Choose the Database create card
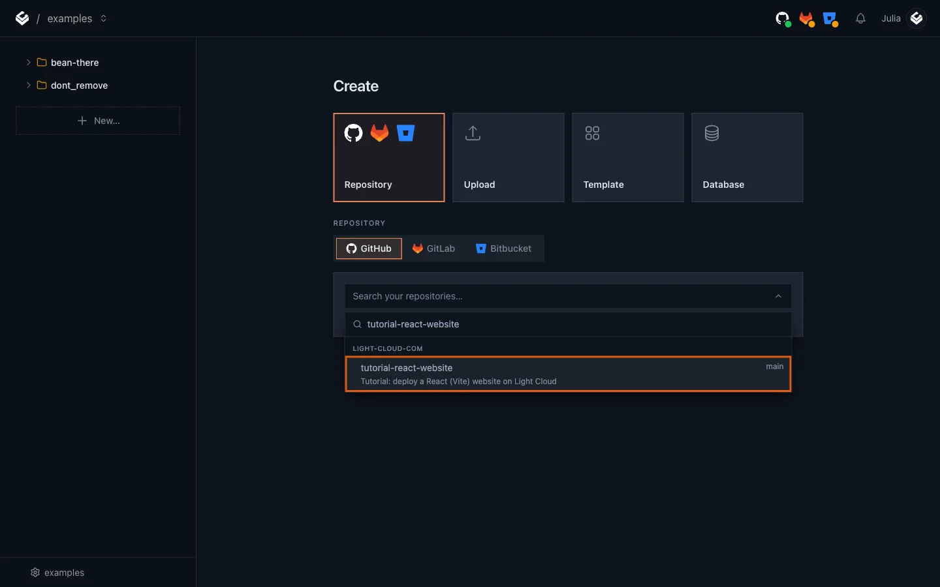 pos(747,157)
